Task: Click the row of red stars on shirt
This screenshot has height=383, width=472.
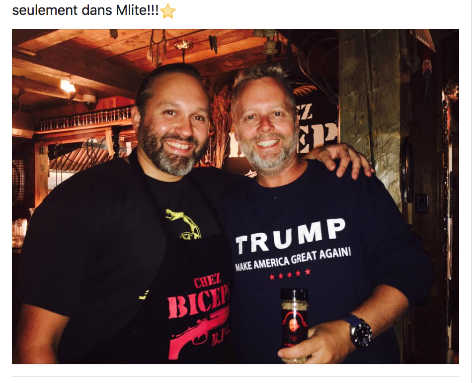Action: [x=290, y=274]
